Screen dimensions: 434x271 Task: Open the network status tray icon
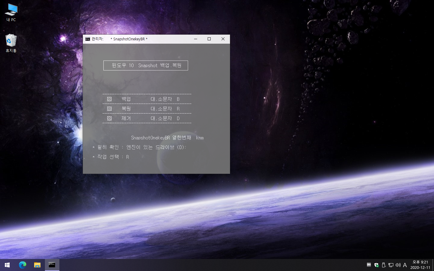tap(391, 265)
